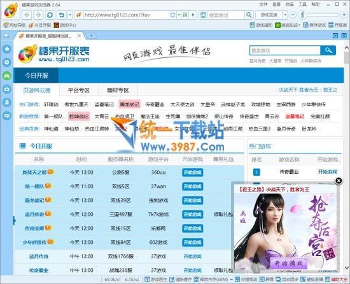This screenshot has width=350, height=284.
Task: Click the medical kit icon in left sidebar
Action: coord(7,89)
